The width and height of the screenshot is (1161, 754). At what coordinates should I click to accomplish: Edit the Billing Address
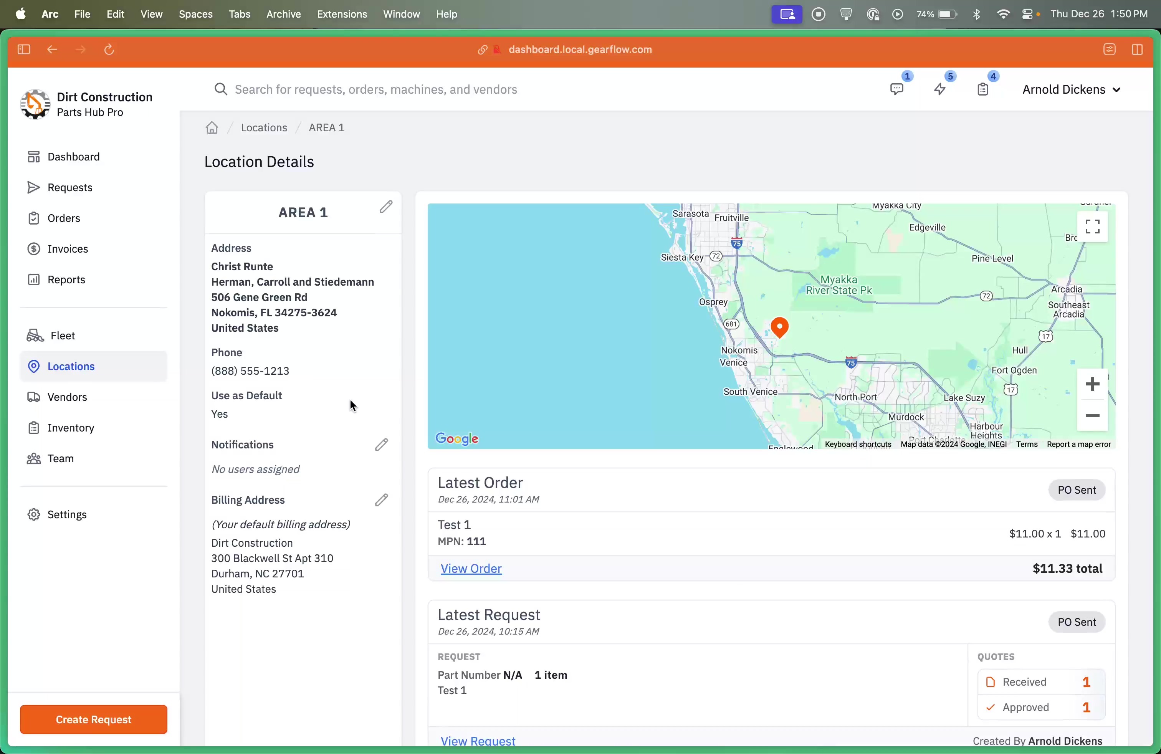pos(382,499)
